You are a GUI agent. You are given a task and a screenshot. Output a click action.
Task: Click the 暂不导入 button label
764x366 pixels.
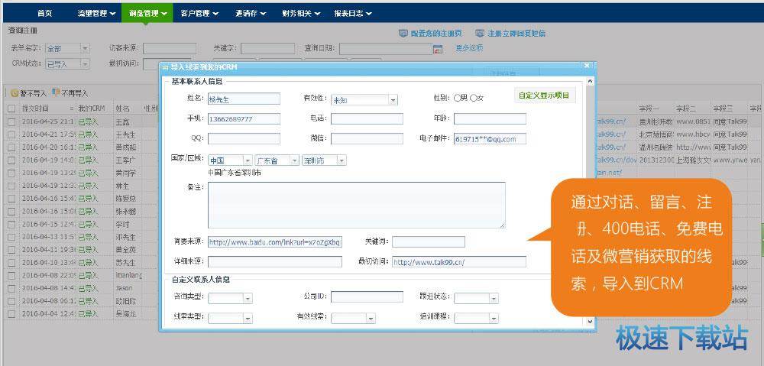point(33,92)
